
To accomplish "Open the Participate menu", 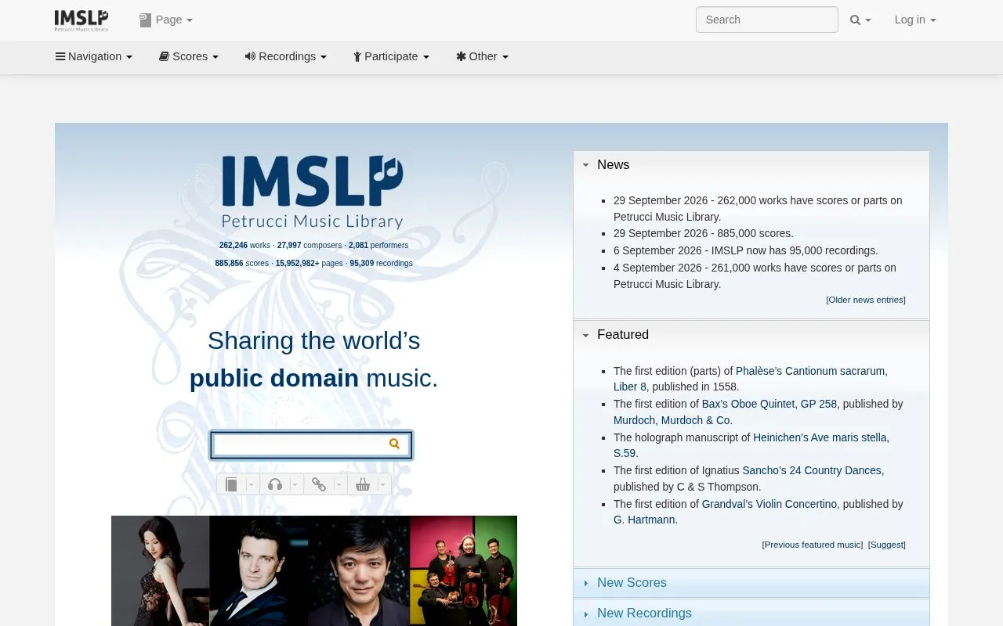I will 391,57.
